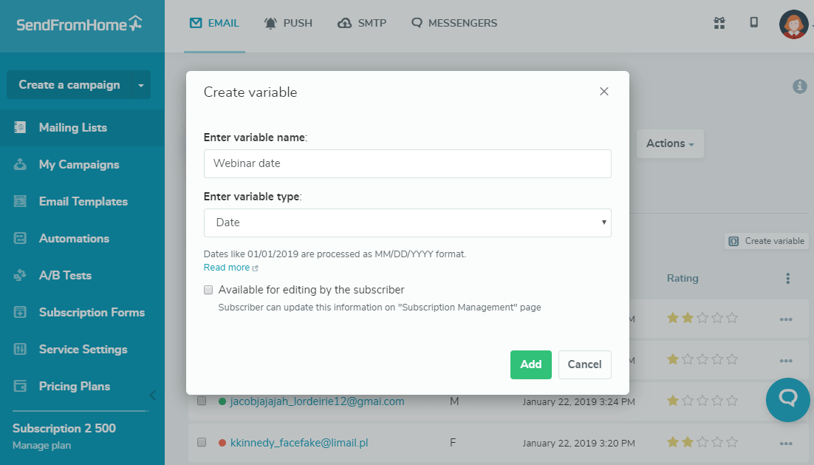Open the Create a campaign split-button arrow

(x=140, y=84)
